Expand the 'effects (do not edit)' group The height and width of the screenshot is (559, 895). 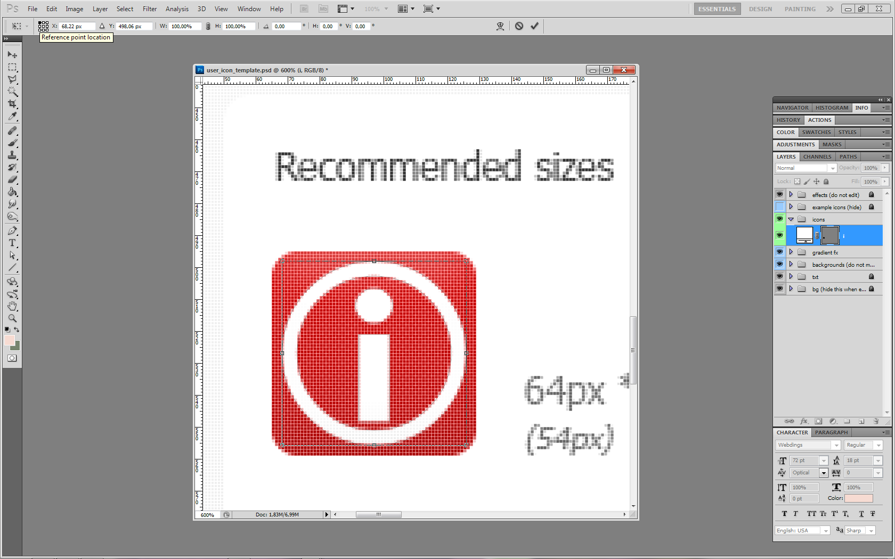[x=791, y=194]
